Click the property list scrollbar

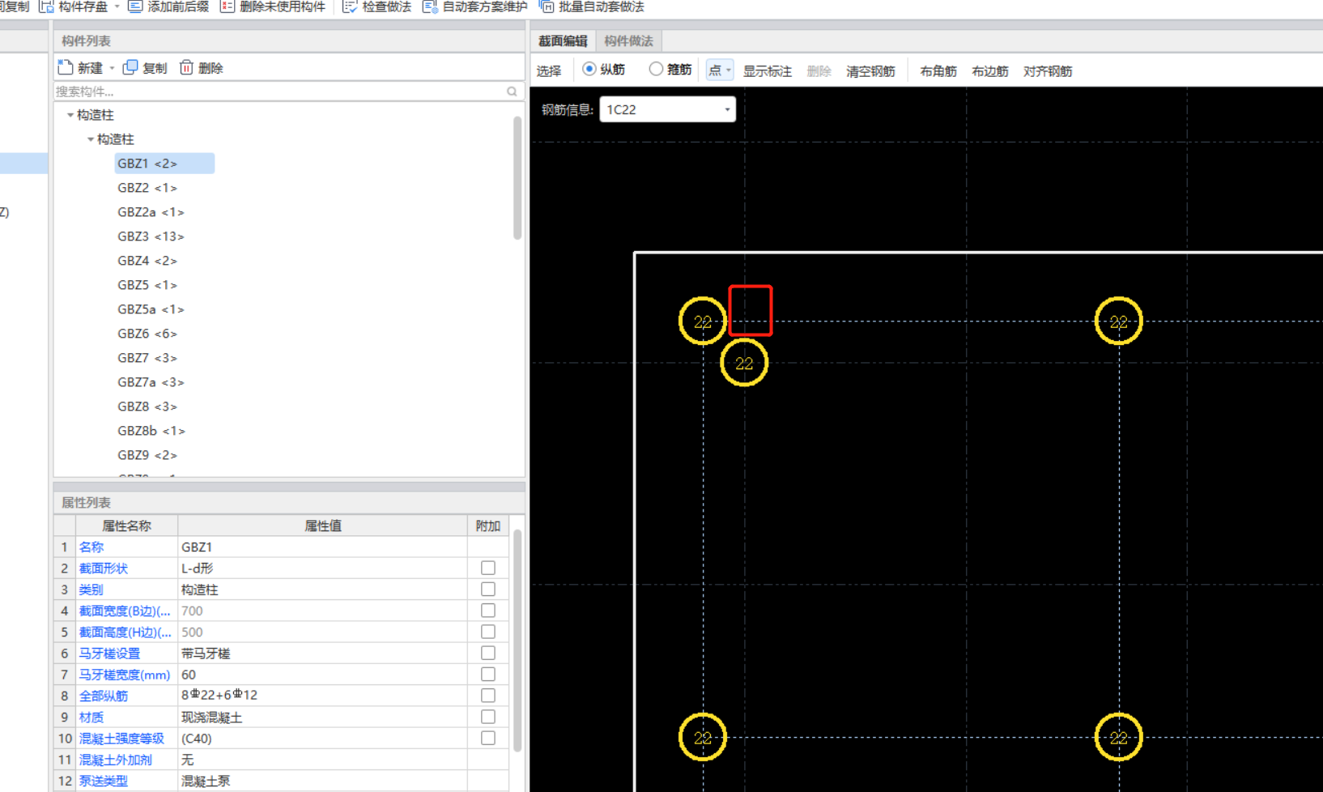click(x=517, y=641)
